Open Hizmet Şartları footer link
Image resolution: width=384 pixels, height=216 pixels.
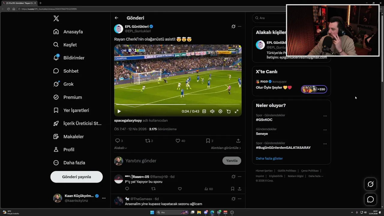(x=264, y=171)
